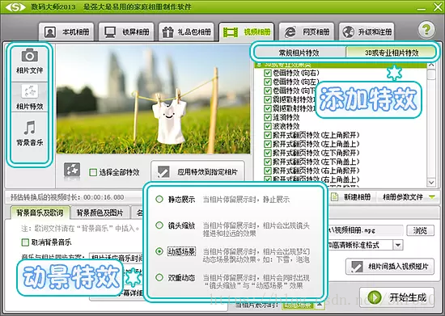The height and width of the screenshot is (316, 445).
Task: Click the 新建相册 document icon
Action: 335,196
